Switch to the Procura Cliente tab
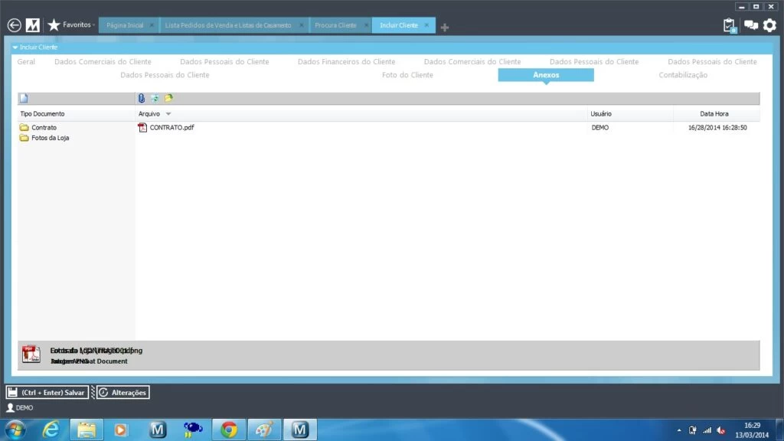Viewport: 784px width, 441px height. point(335,25)
